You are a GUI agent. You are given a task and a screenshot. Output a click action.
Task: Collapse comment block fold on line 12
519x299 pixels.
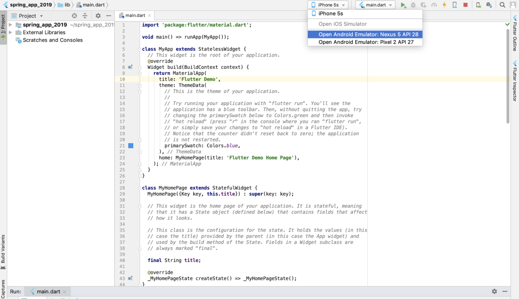coord(140,91)
